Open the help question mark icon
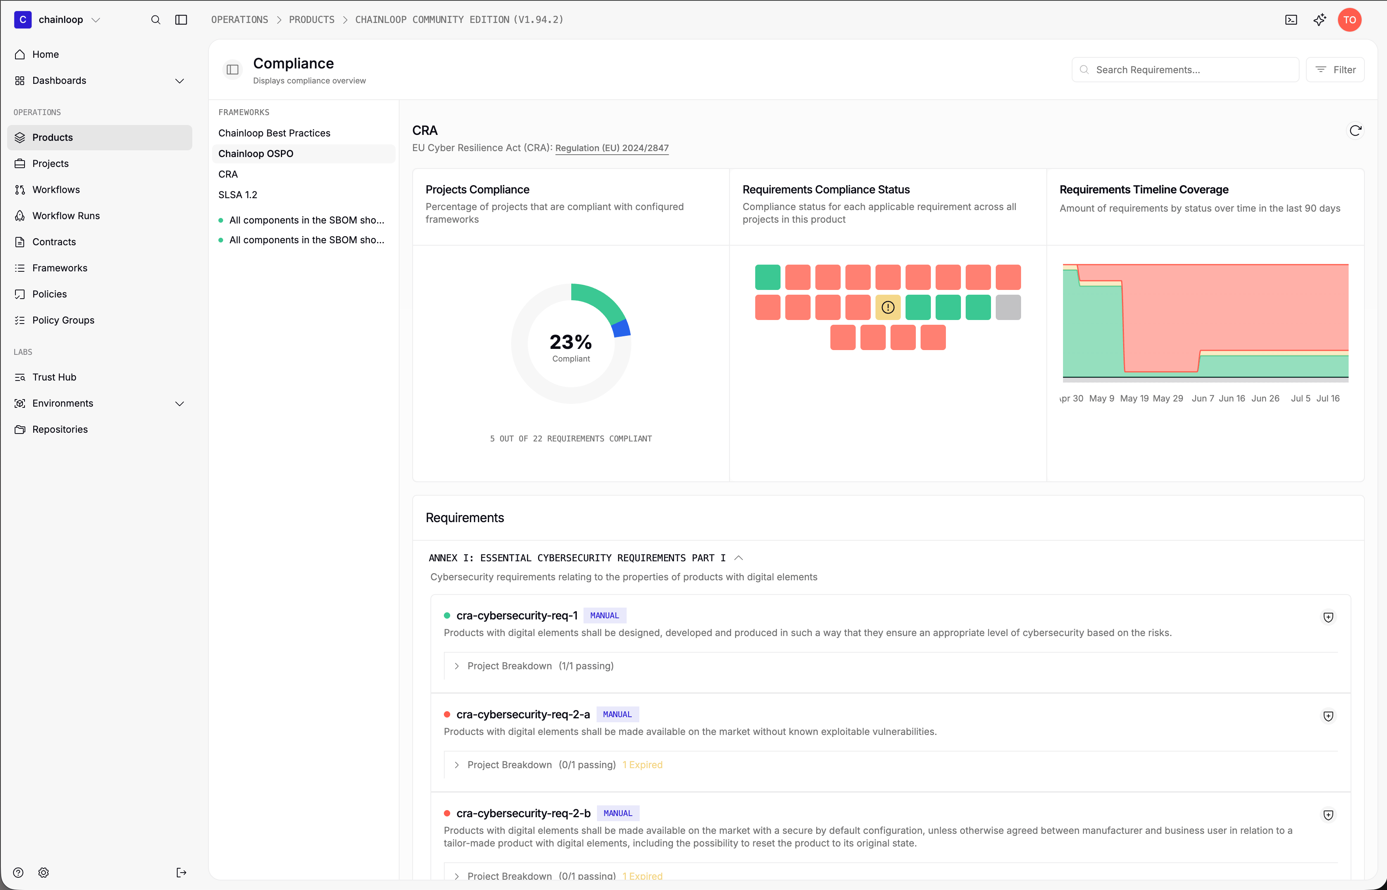The height and width of the screenshot is (890, 1387). tap(19, 873)
